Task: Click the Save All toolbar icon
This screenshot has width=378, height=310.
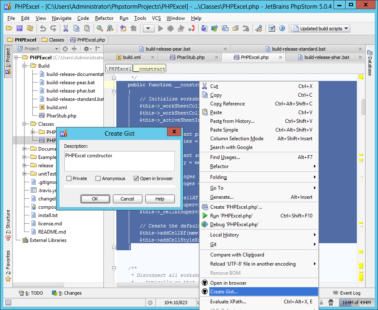Action: coord(19,28)
